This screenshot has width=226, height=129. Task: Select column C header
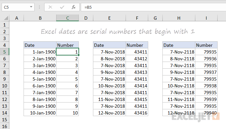(x=67, y=18)
